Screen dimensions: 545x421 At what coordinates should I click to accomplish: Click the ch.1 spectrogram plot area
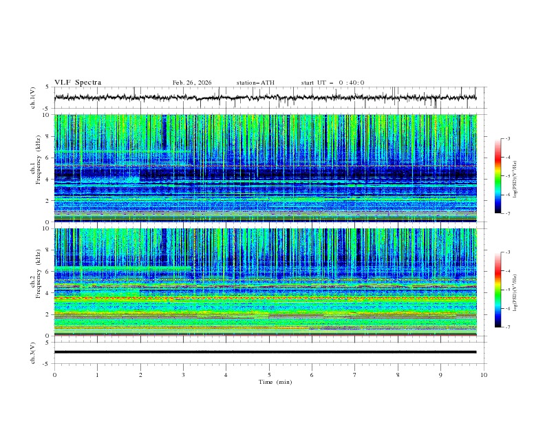266,168
